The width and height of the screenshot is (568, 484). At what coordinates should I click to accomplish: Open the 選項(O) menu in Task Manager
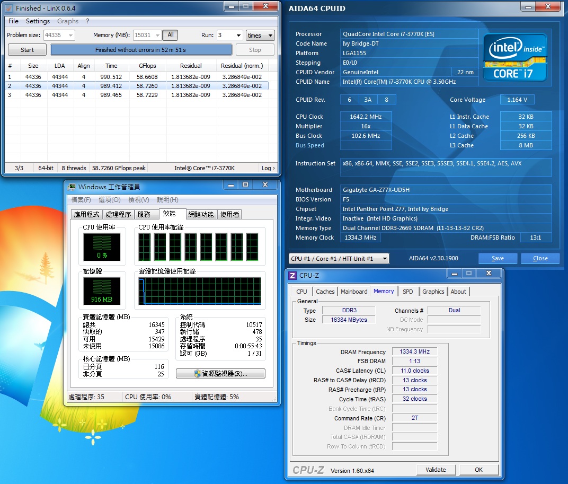pyautogui.click(x=109, y=200)
